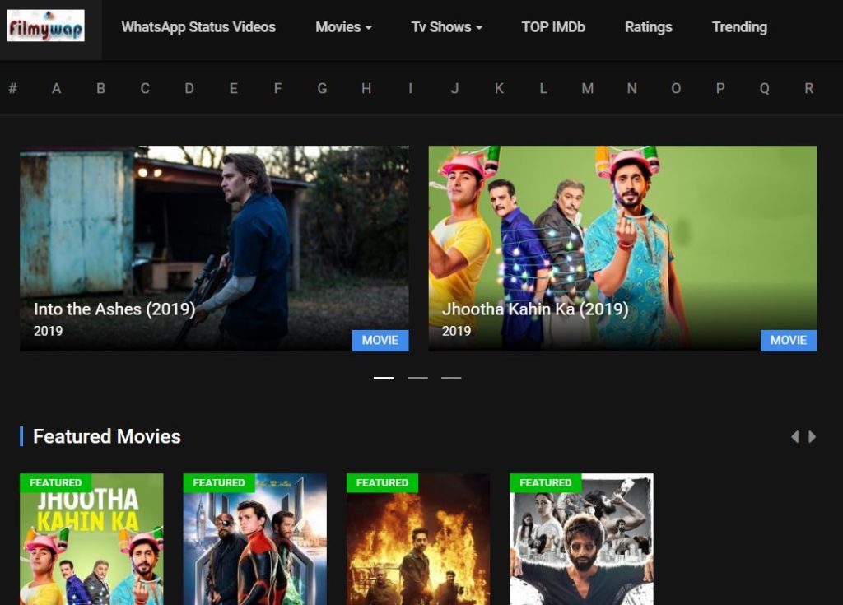The height and width of the screenshot is (605, 843).
Task: Go to TOP IMDb section
Action: pos(553,27)
